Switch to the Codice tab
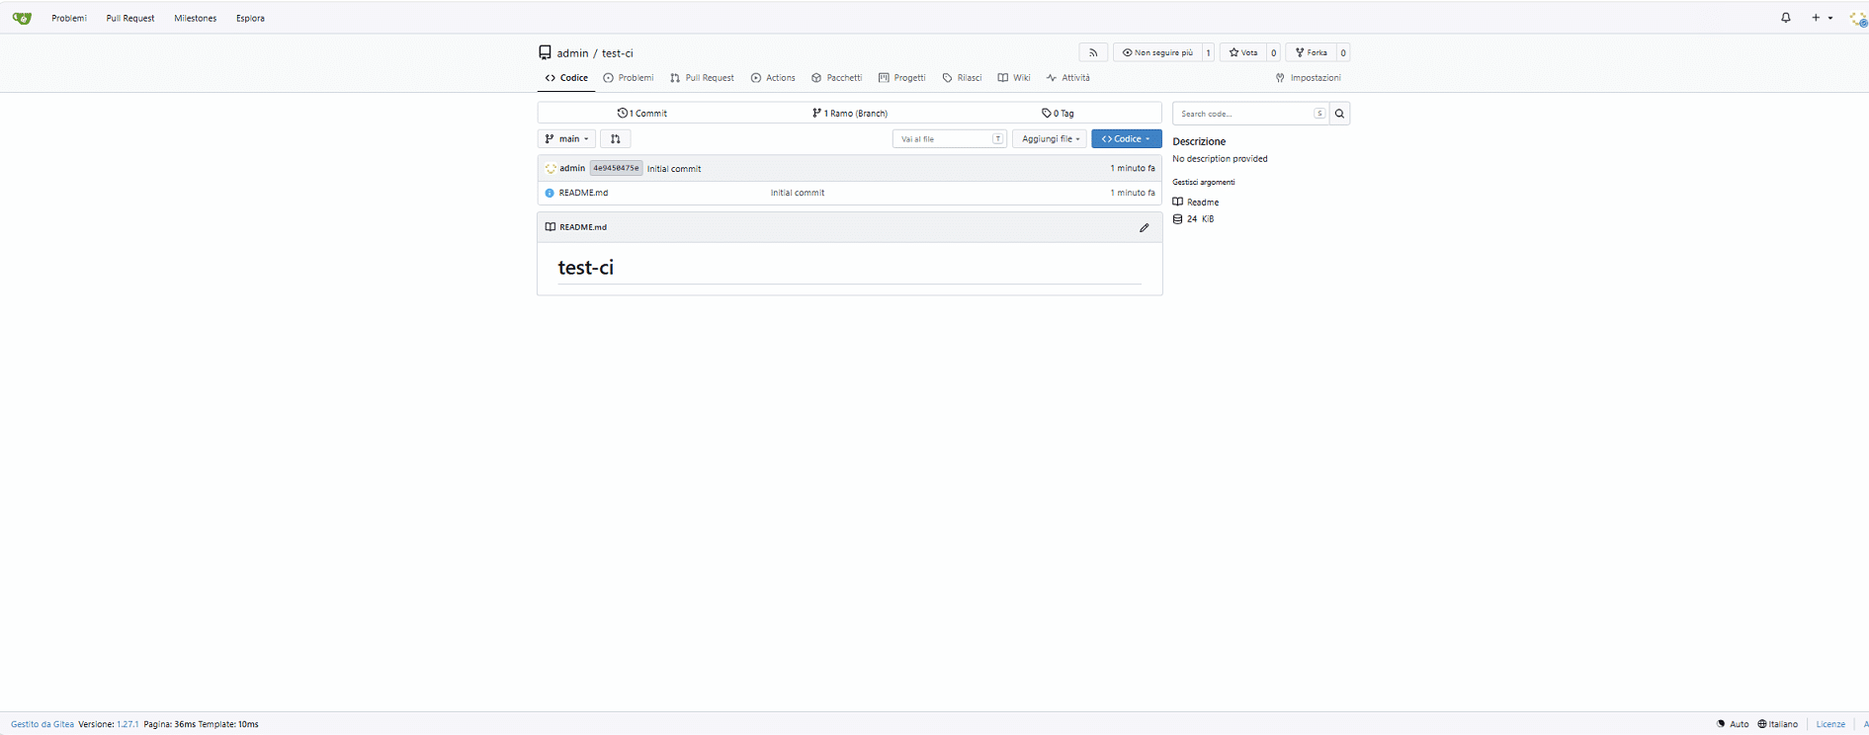Image resolution: width=1869 pixels, height=735 pixels. point(566,78)
